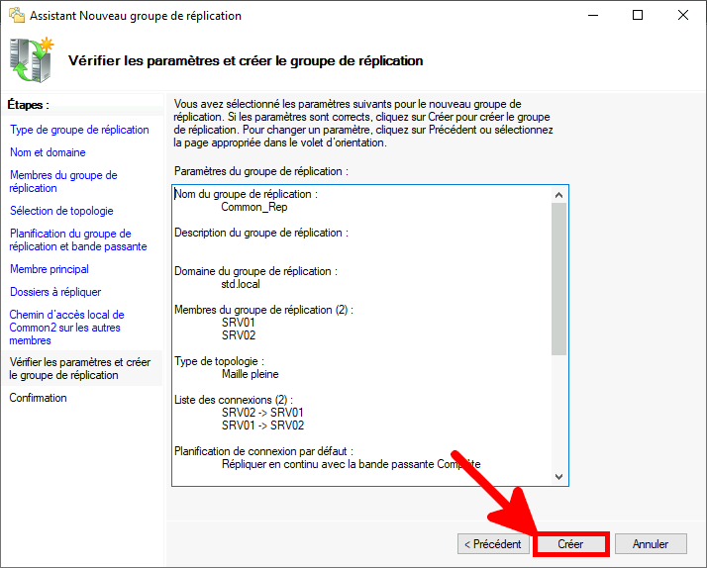707x568 pixels.
Task: Go to the Nom et domaine step
Action: tap(48, 152)
